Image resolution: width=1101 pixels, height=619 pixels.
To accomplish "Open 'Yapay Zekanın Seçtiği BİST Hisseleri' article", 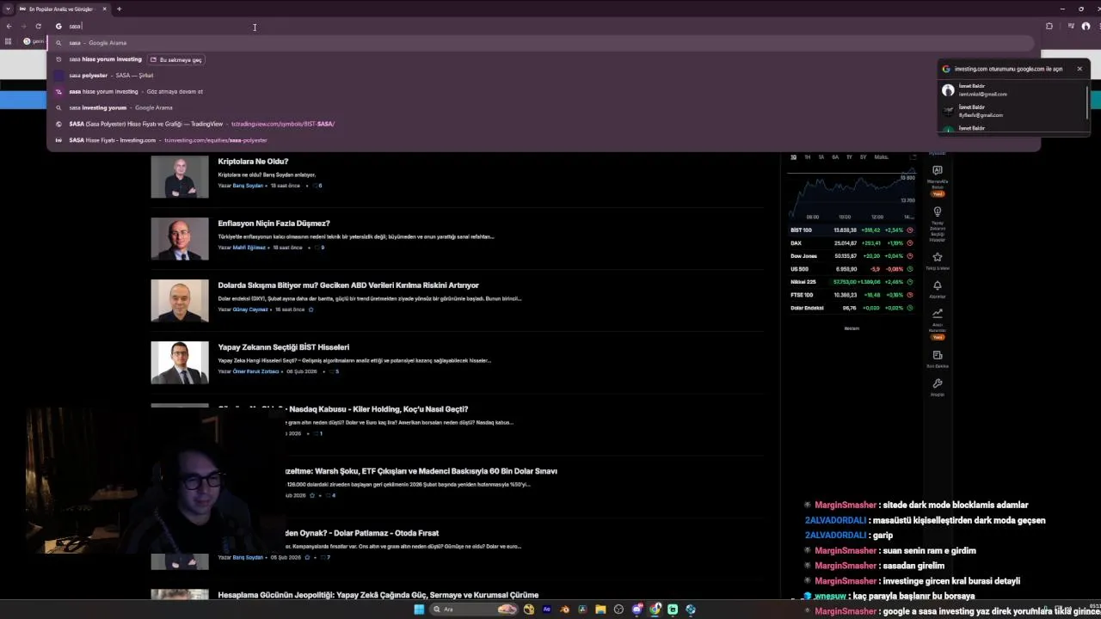I will pyautogui.click(x=283, y=347).
